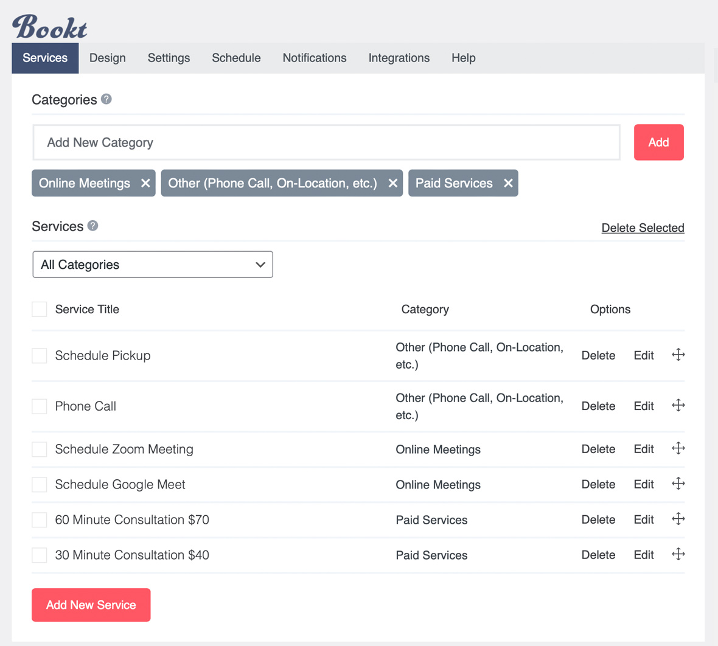Edit the Schedule Google Meet service

tap(643, 484)
